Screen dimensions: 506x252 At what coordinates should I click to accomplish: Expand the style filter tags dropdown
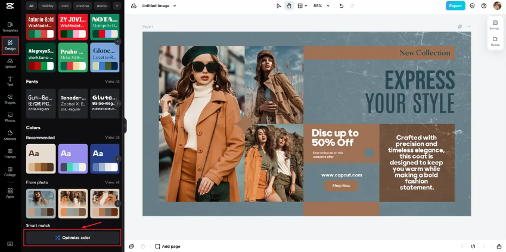117,6
